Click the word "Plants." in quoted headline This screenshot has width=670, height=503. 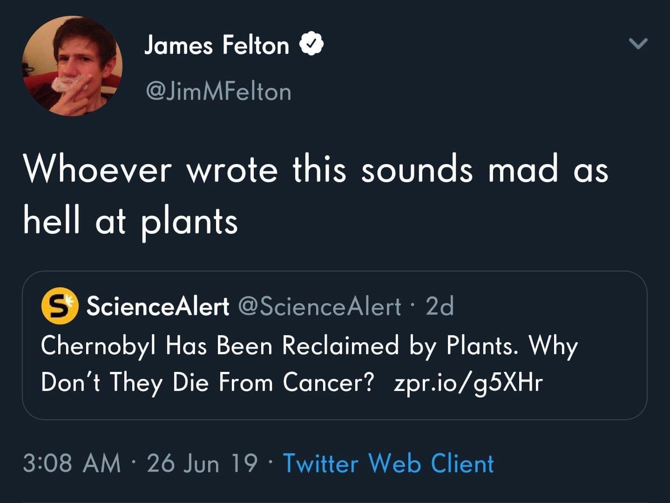(x=482, y=346)
